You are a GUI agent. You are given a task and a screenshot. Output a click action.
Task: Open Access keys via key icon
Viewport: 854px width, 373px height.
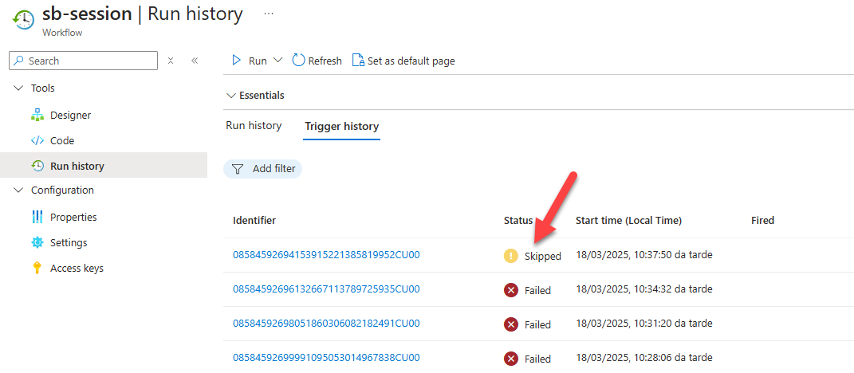click(37, 268)
